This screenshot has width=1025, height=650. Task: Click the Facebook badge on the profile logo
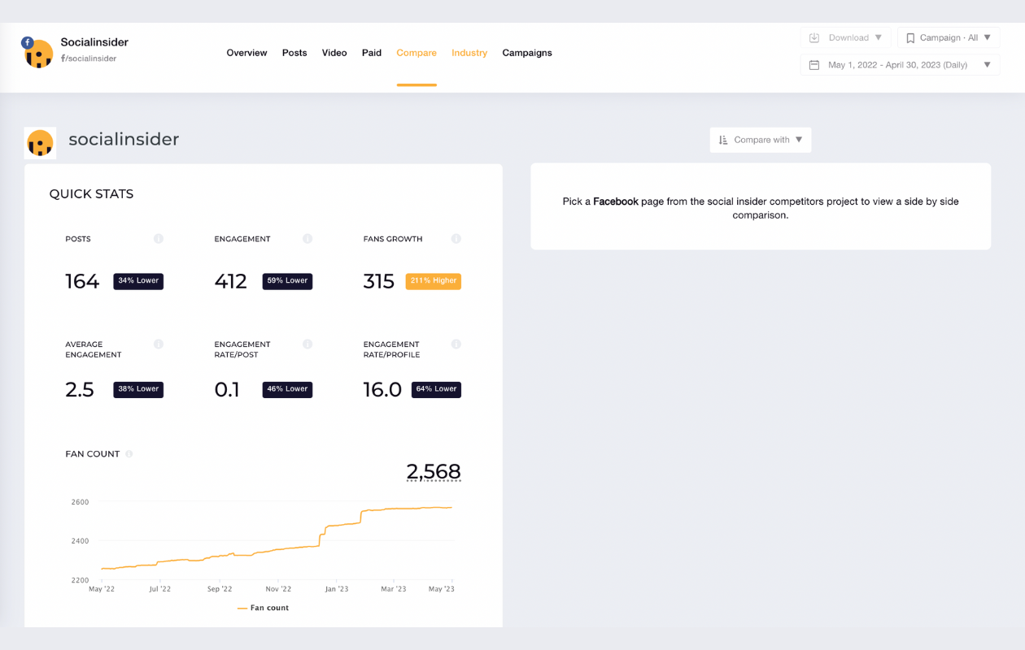(28, 43)
